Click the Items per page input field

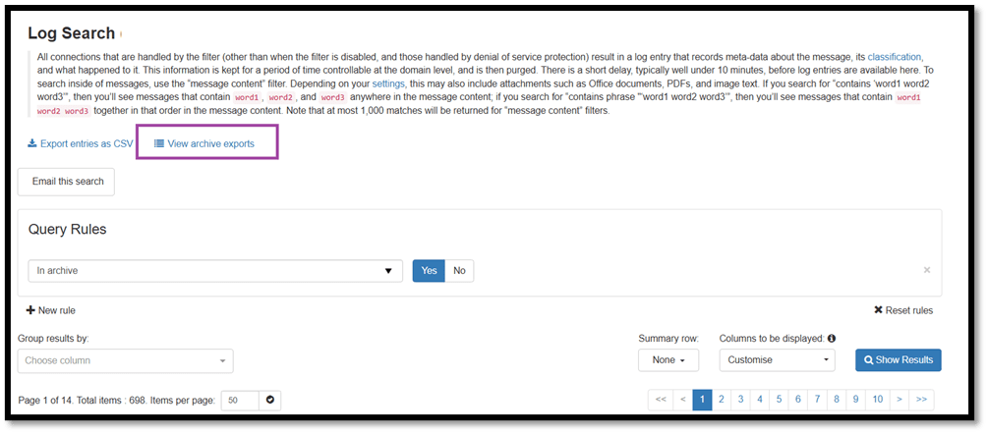click(241, 401)
